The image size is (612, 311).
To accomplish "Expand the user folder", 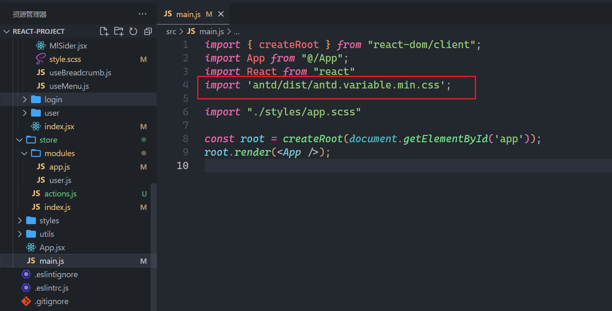I will (78, 113).
